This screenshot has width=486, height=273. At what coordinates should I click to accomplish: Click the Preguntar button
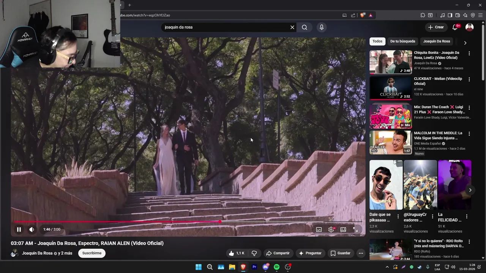click(x=310, y=253)
